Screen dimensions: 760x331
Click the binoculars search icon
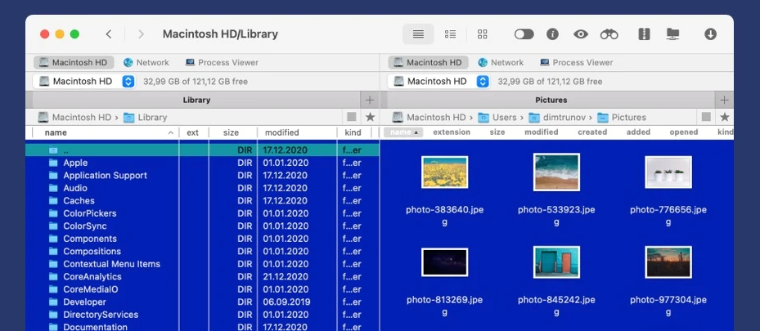pyautogui.click(x=609, y=34)
